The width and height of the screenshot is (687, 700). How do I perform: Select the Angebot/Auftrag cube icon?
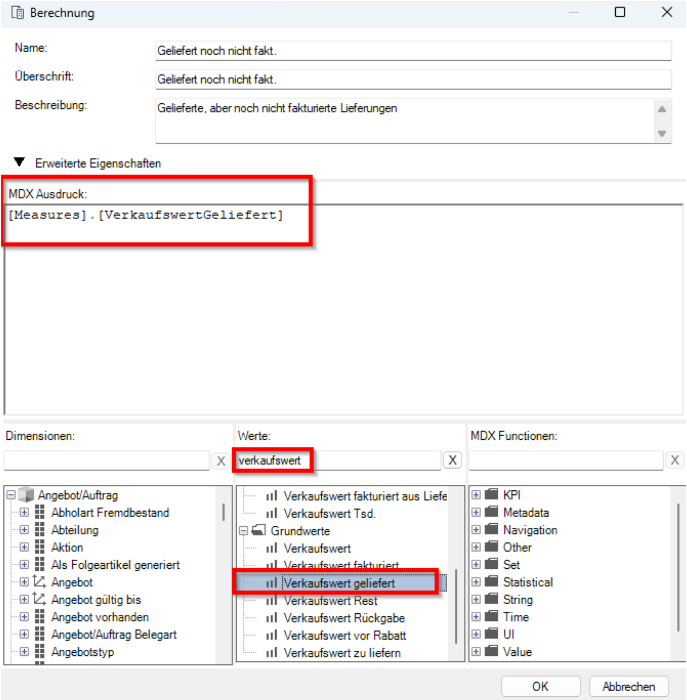(26, 495)
